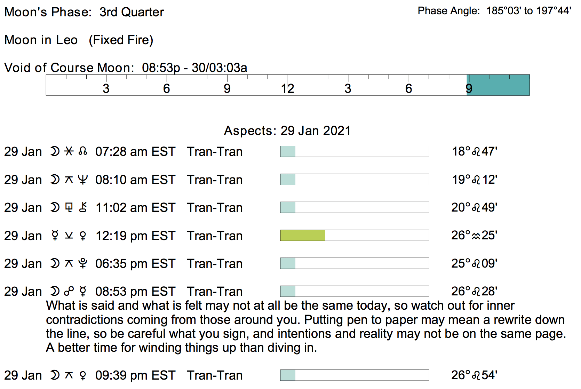Click the Mercury glyph in 12:19 pm row
The width and height of the screenshot is (581, 389).
click(55, 236)
